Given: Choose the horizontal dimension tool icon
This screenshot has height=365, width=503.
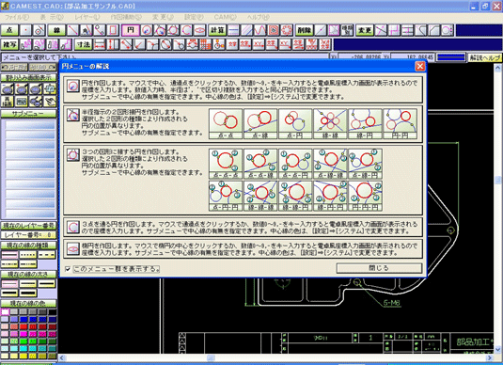Looking at the screenshot, I should 100,44.
